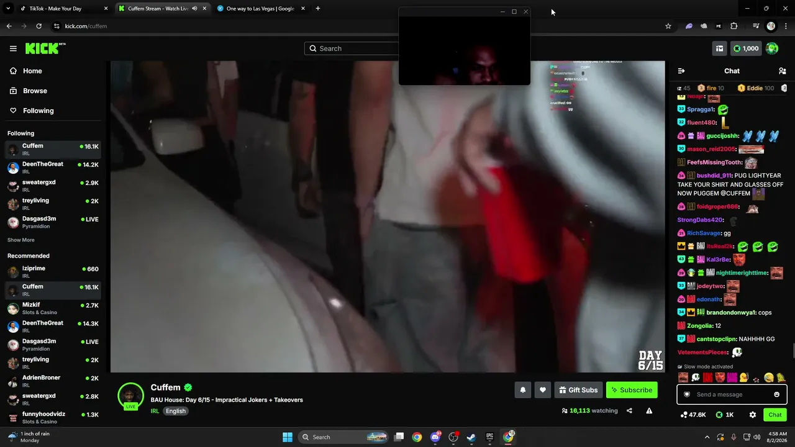
Task: Collapse the chat panel with arrow icon
Action: [681, 71]
